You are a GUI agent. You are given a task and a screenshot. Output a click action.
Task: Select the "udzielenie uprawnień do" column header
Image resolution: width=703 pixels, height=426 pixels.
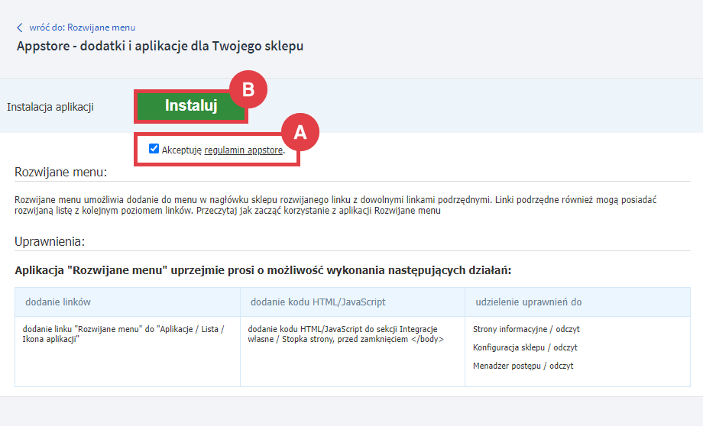(528, 302)
